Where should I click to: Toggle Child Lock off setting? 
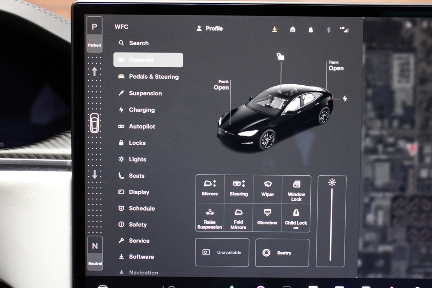[296, 218]
